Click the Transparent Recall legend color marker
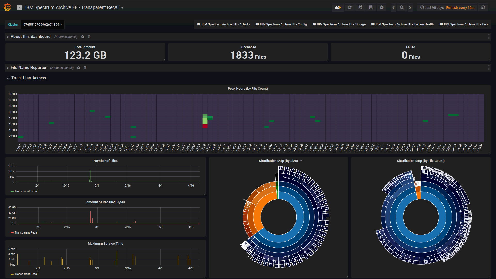 tap(12, 191)
